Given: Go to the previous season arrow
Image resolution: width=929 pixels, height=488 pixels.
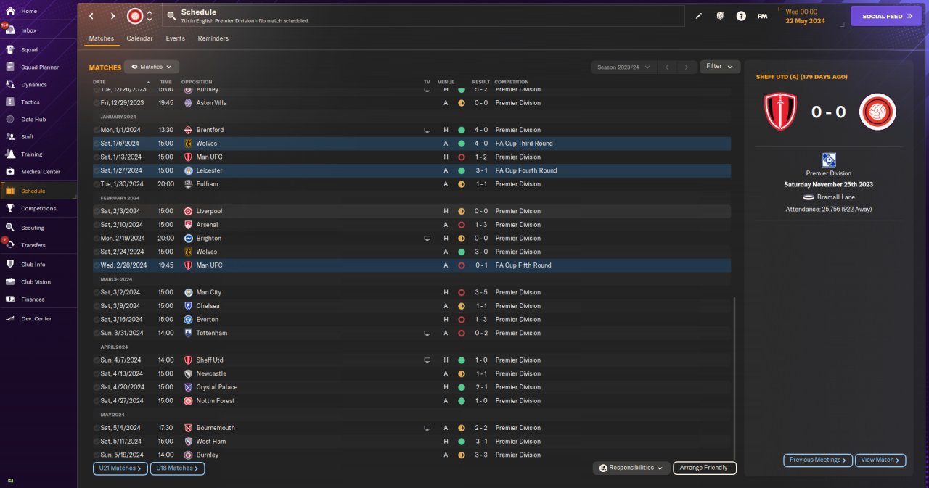Looking at the screenshot, I should pos(667,67).
